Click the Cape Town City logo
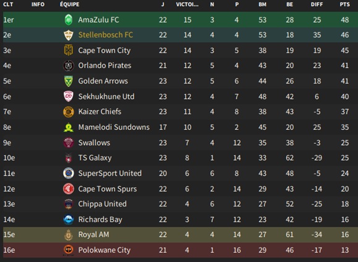 coord(69,50)
